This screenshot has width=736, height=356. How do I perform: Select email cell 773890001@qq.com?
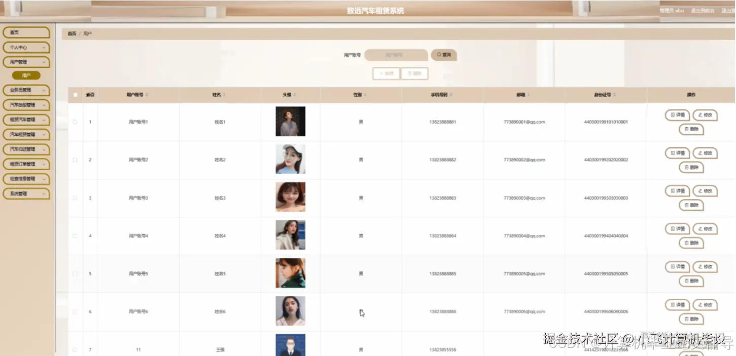click(524, 122)
